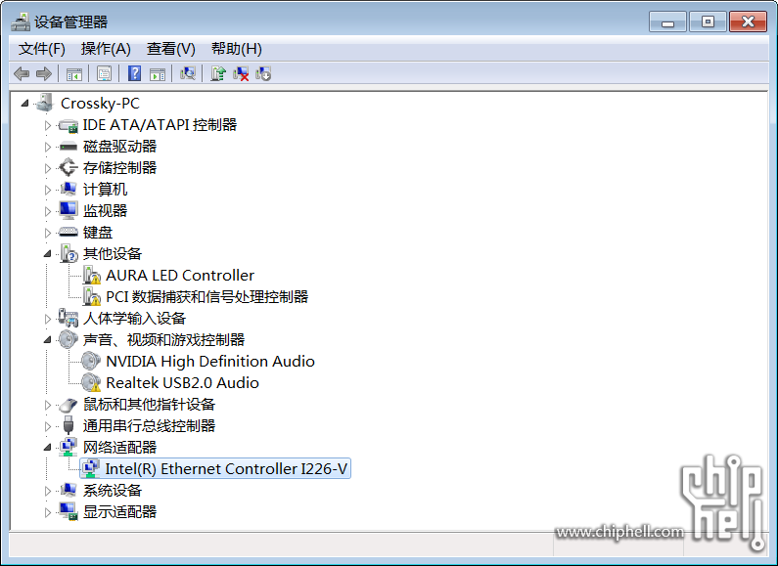Click the Back arrow in toolbar
Viewport: 778px width, 566px height.
22,74
